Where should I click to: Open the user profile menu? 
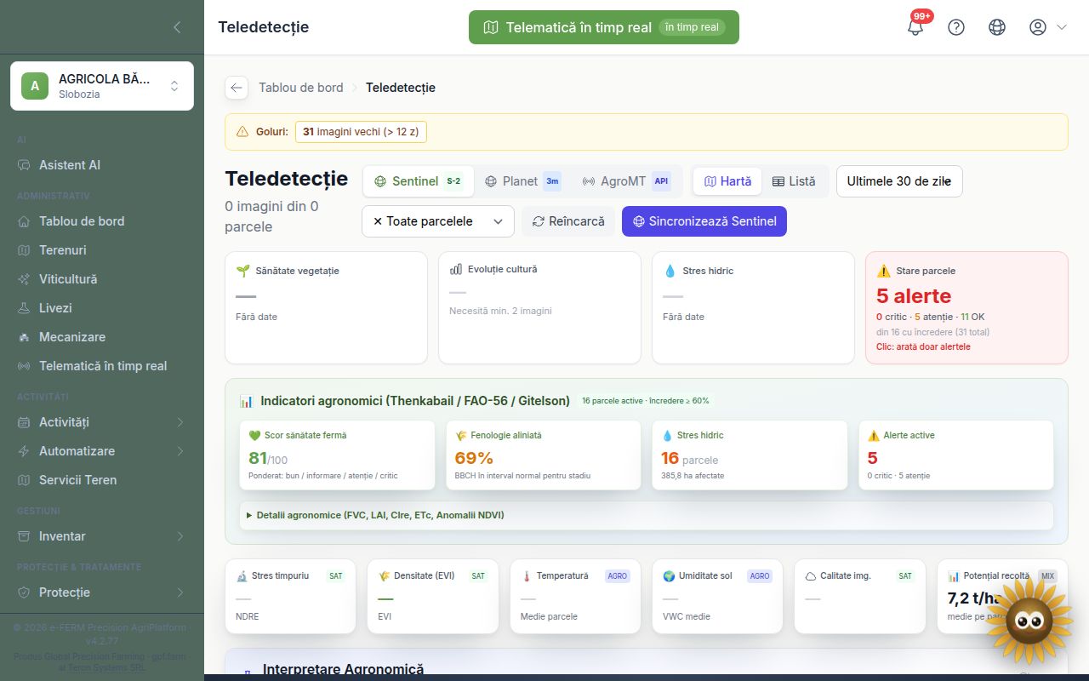coord(1047,27)
